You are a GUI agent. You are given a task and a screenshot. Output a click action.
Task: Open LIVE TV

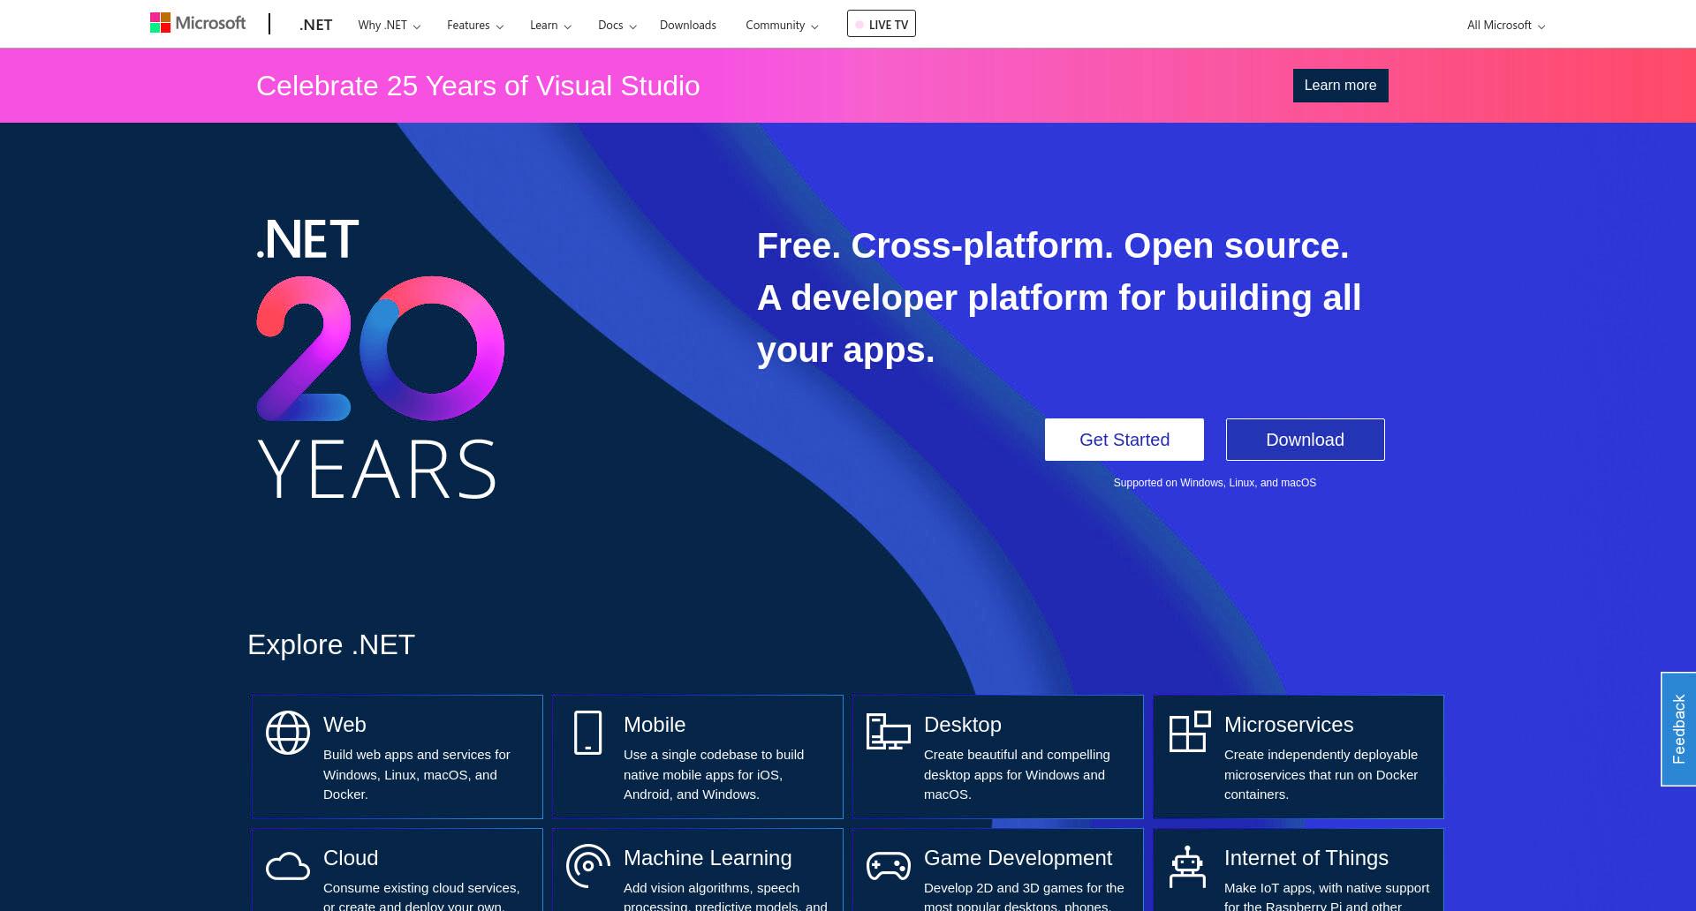(882, 24)
